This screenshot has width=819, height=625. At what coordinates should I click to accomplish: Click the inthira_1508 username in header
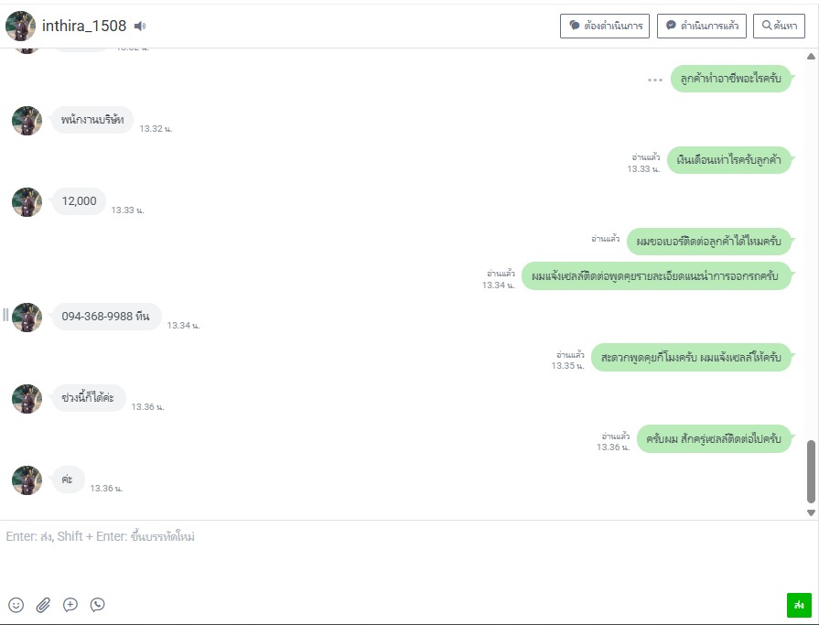[84, 26]
